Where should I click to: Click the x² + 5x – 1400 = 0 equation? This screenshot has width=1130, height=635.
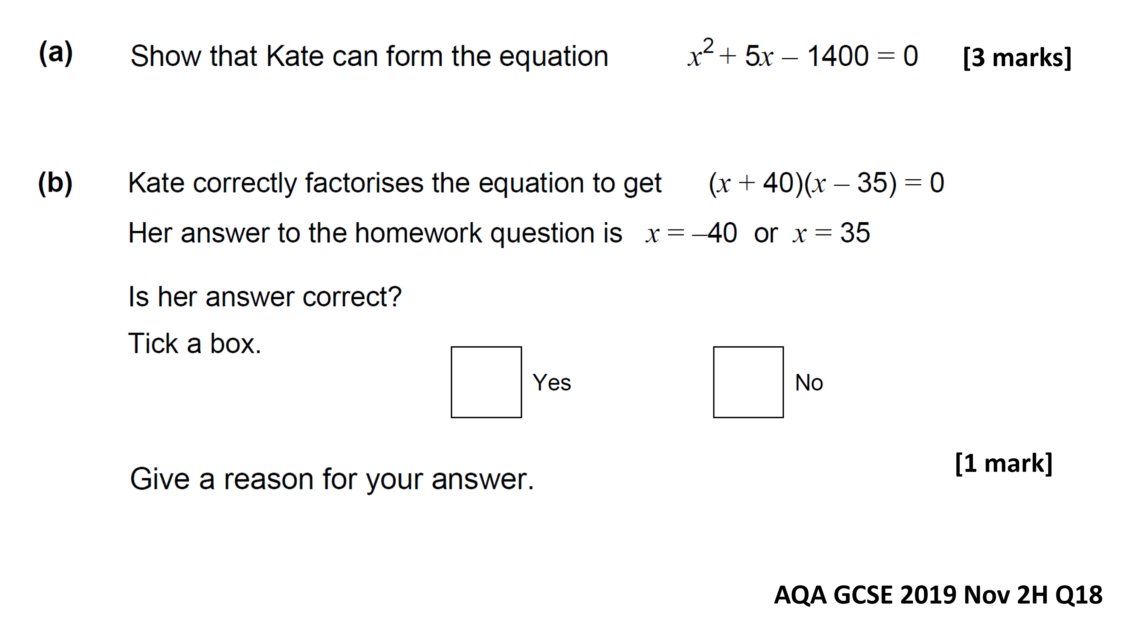tap(802, 54)
